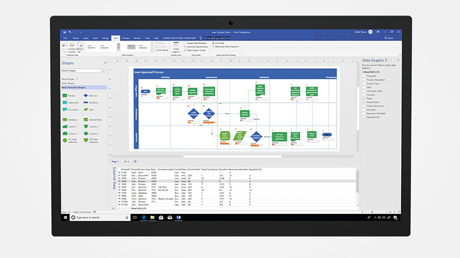Click the Refresh All icon

pyautogui.click(x=79, y=47)
